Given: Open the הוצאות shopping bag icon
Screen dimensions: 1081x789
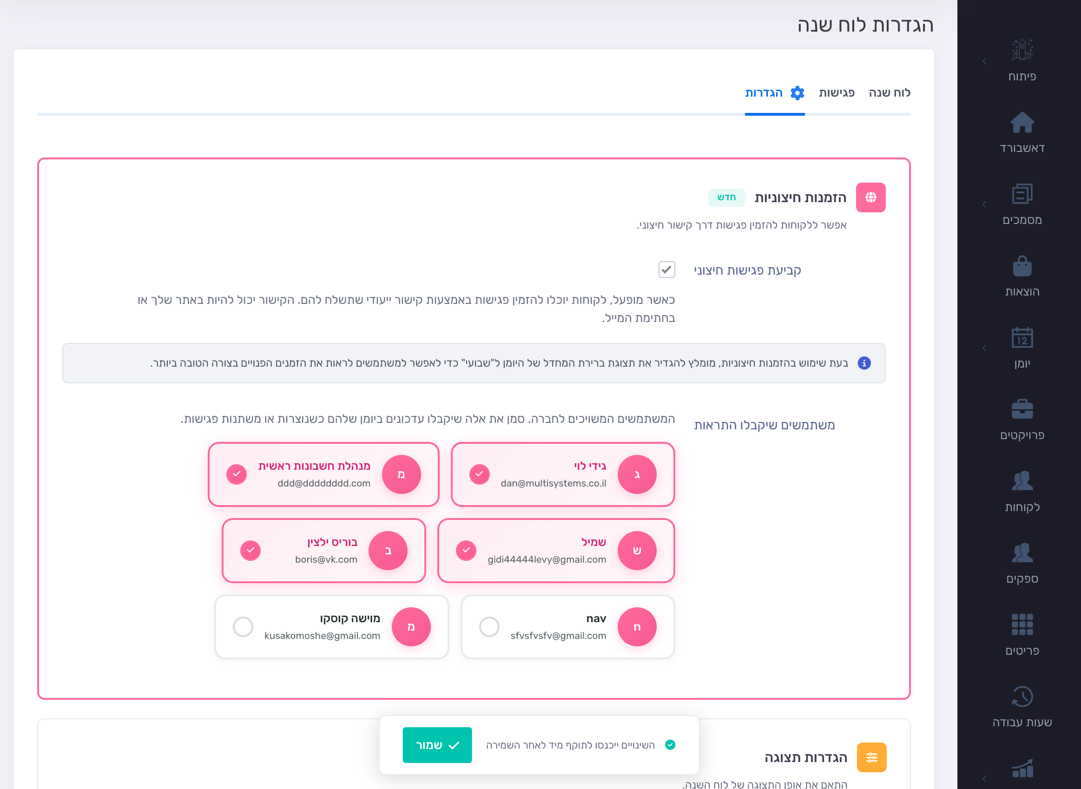Looking at the screenshot, I should (1022, 266).
